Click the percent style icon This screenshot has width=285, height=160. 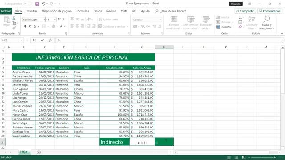[x=143, y=27]
